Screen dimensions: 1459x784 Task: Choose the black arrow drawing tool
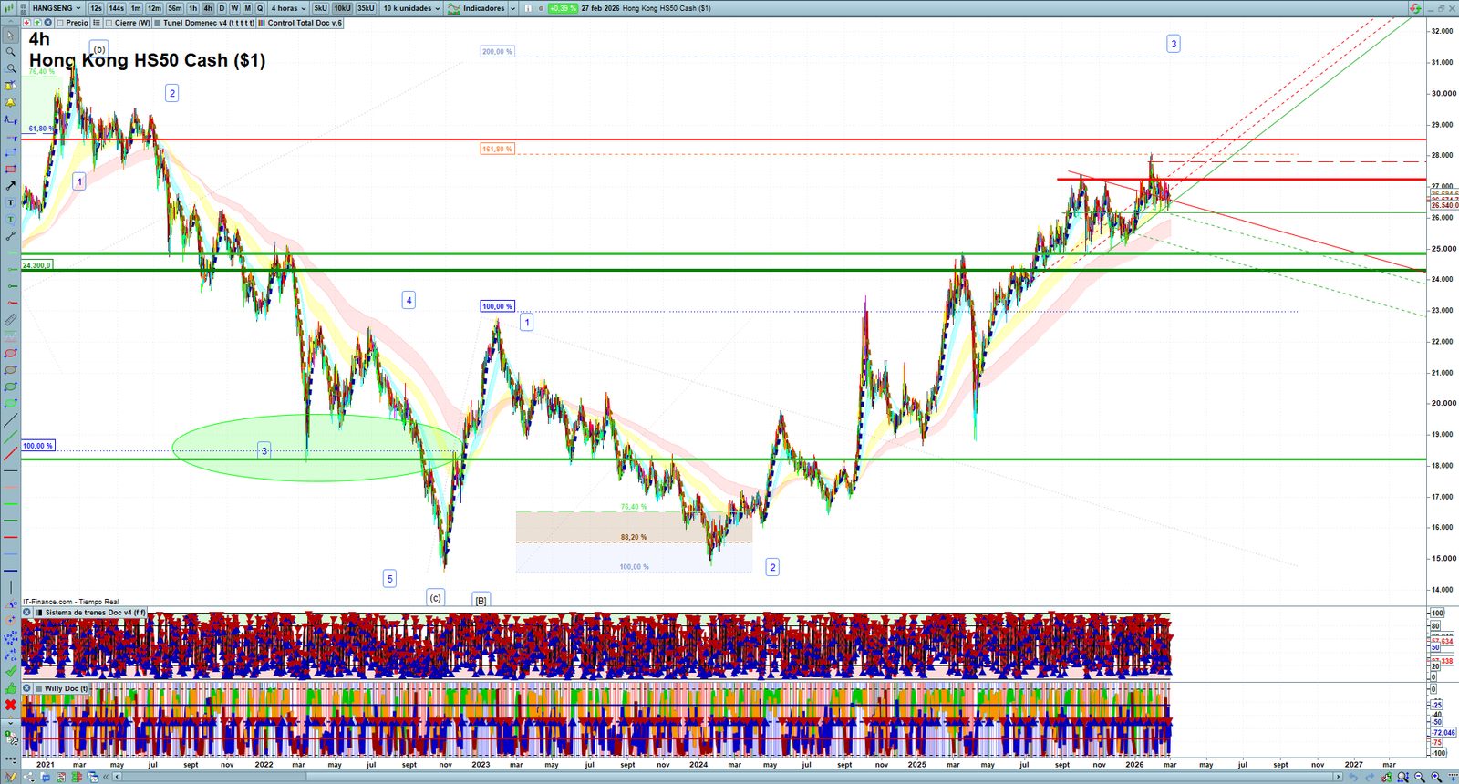pos(10,186)
